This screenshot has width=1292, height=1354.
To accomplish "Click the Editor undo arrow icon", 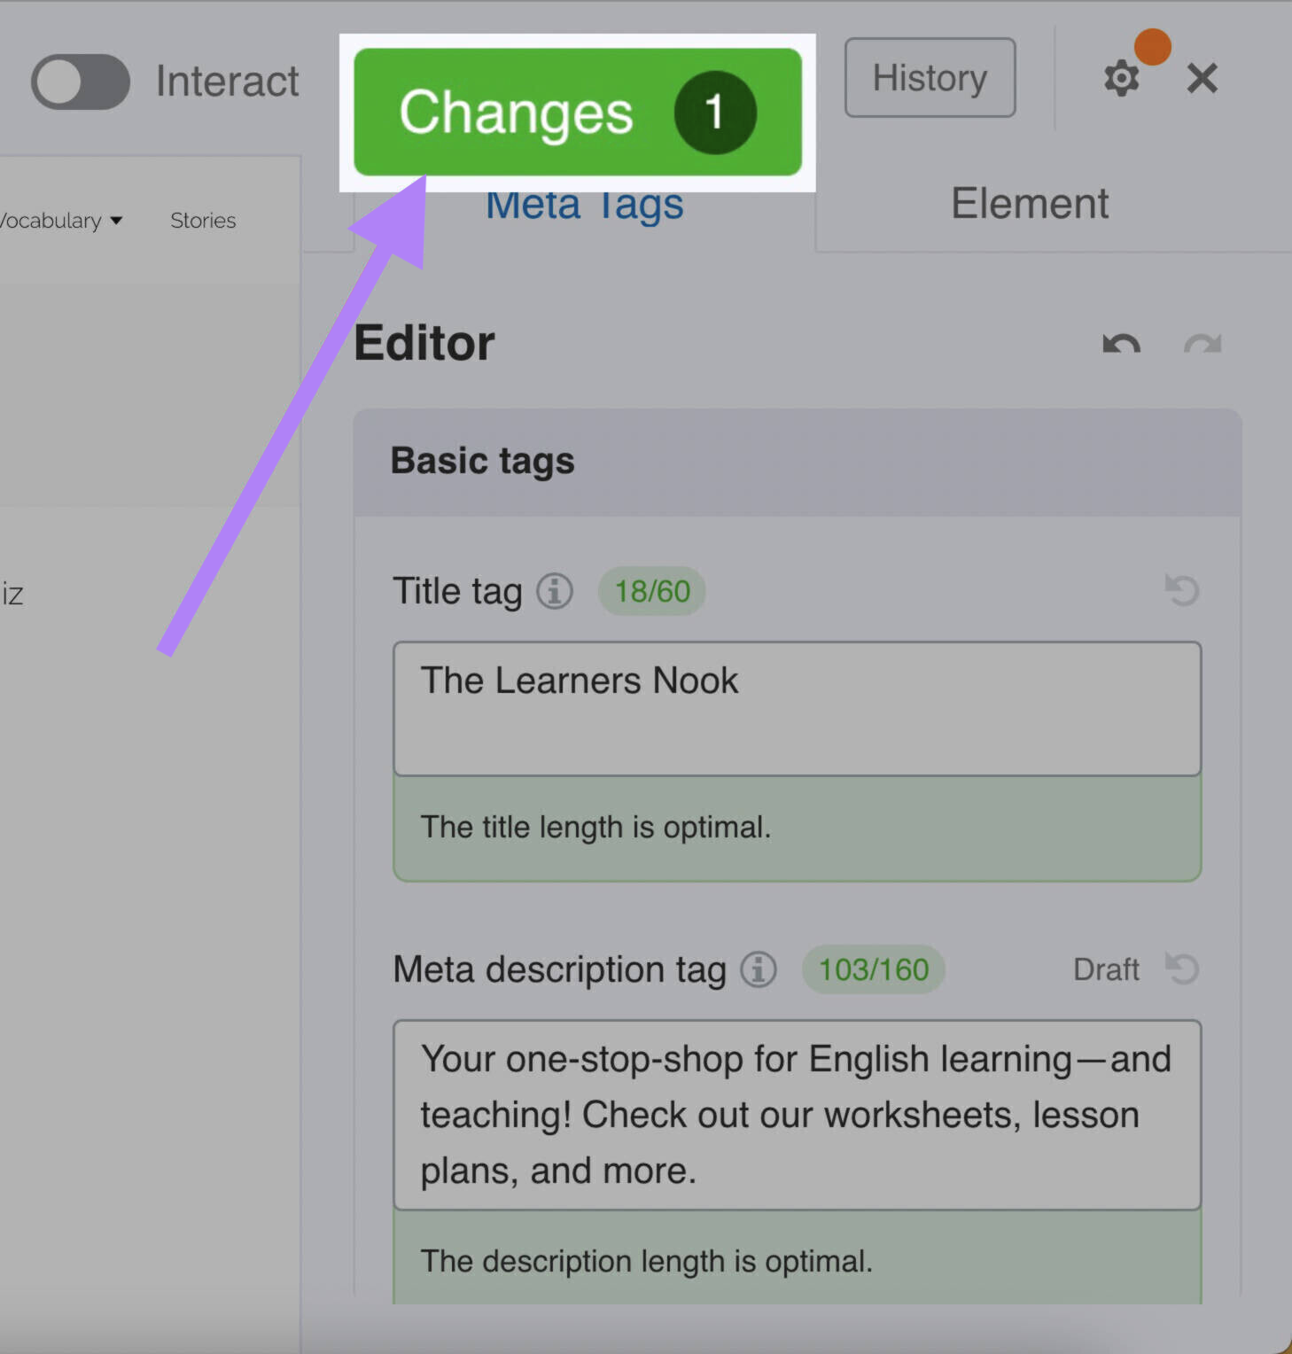I will (x=1121, y=344).
